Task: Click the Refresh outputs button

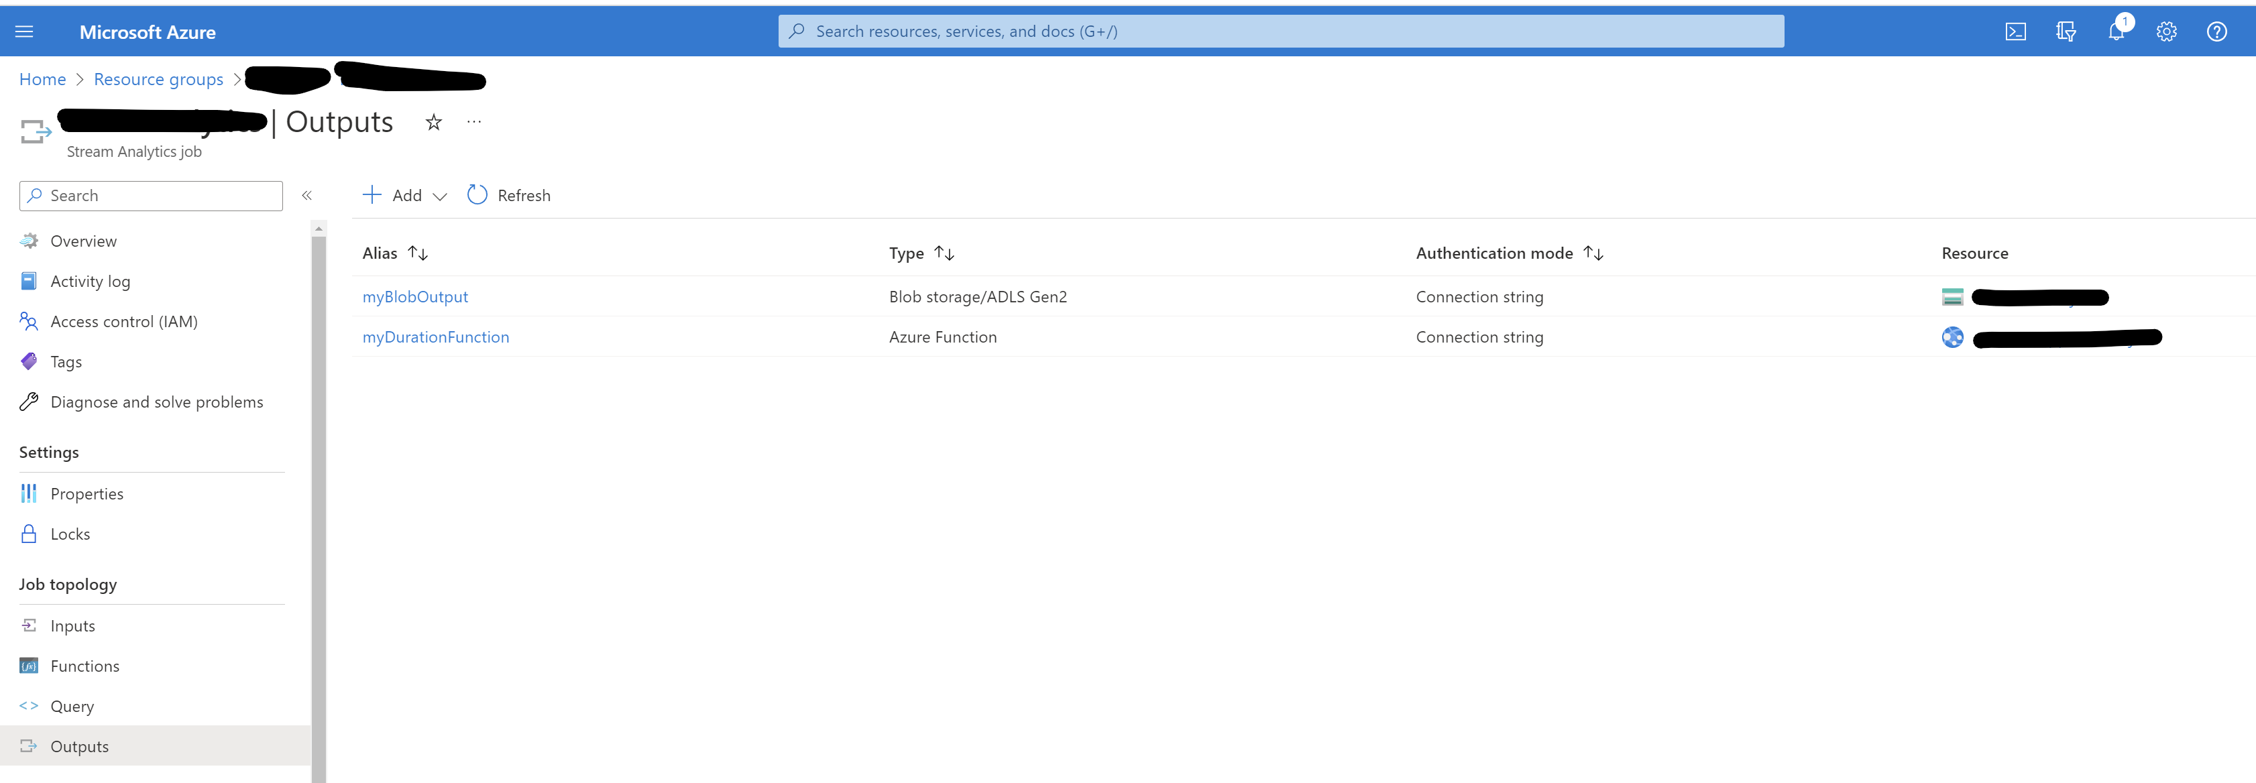Action: click(x=509, y=195)
